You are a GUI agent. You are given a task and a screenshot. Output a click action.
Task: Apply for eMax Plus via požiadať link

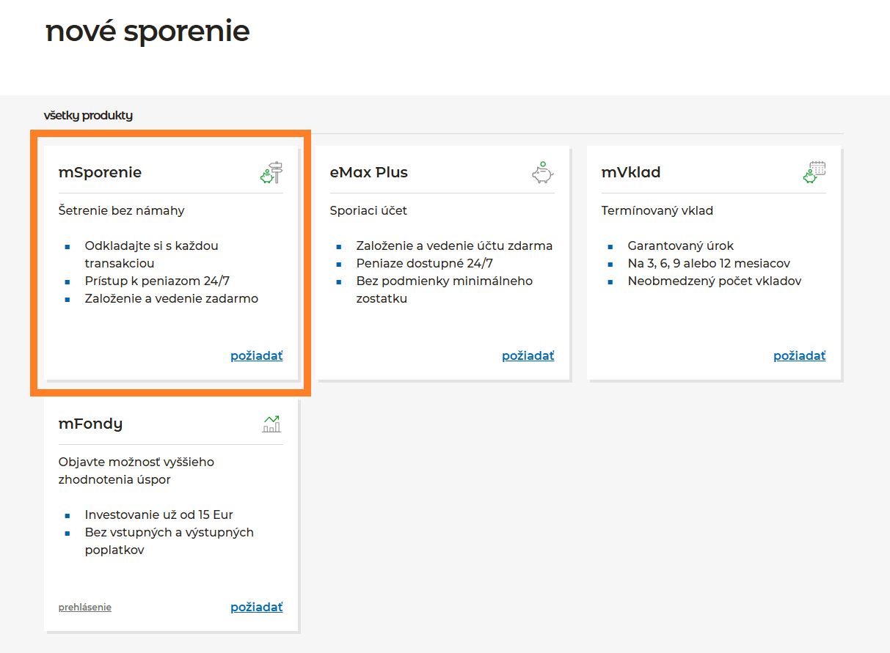coord(528,356)
